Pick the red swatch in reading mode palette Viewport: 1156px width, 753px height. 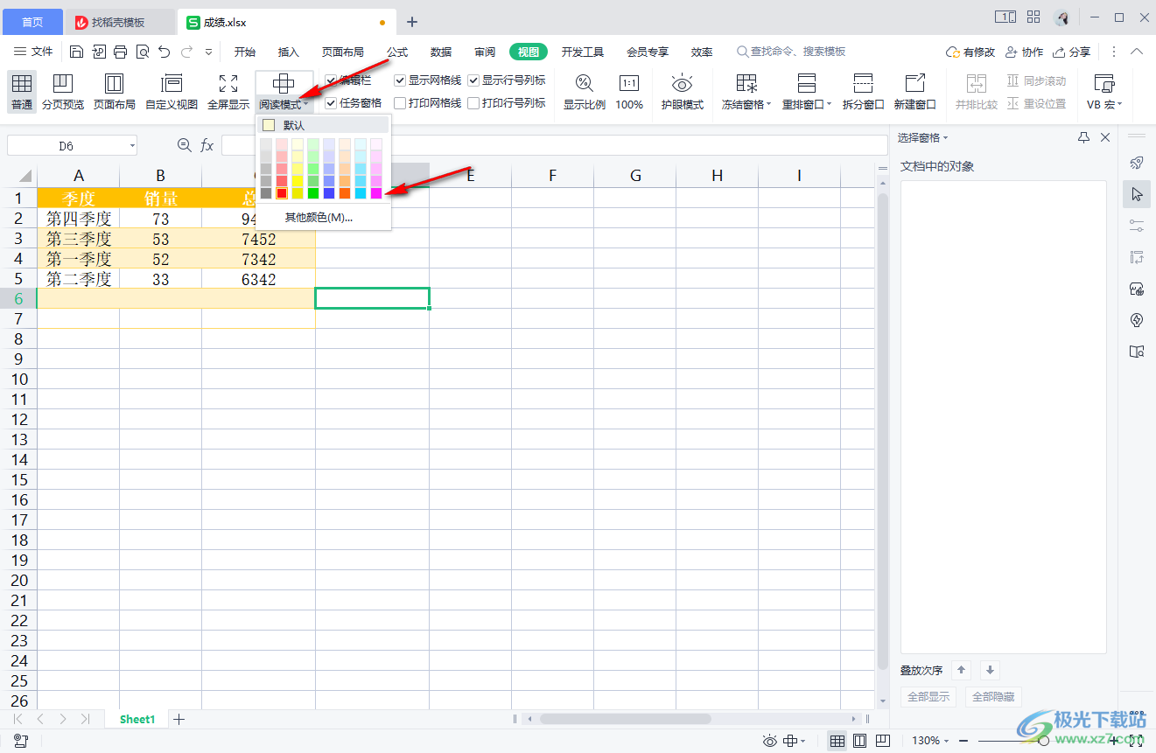tap(282, 193)
